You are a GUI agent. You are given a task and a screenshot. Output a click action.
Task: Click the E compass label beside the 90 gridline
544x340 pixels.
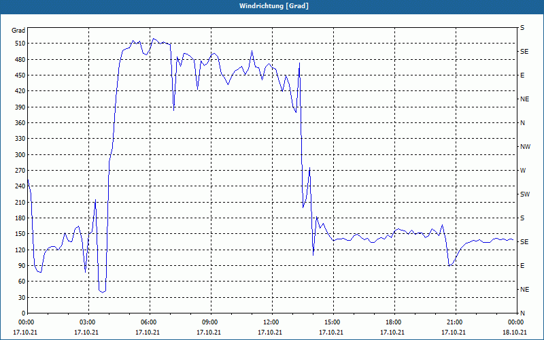click(x=522, y=266)
